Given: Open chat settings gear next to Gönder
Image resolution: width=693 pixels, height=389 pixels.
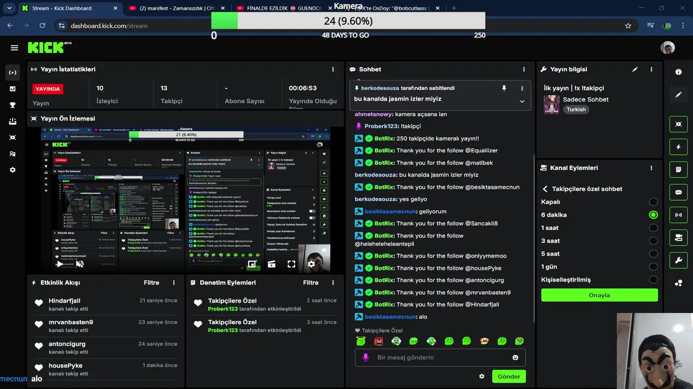Looking at the screenshot, I should [x=482, y=377].
